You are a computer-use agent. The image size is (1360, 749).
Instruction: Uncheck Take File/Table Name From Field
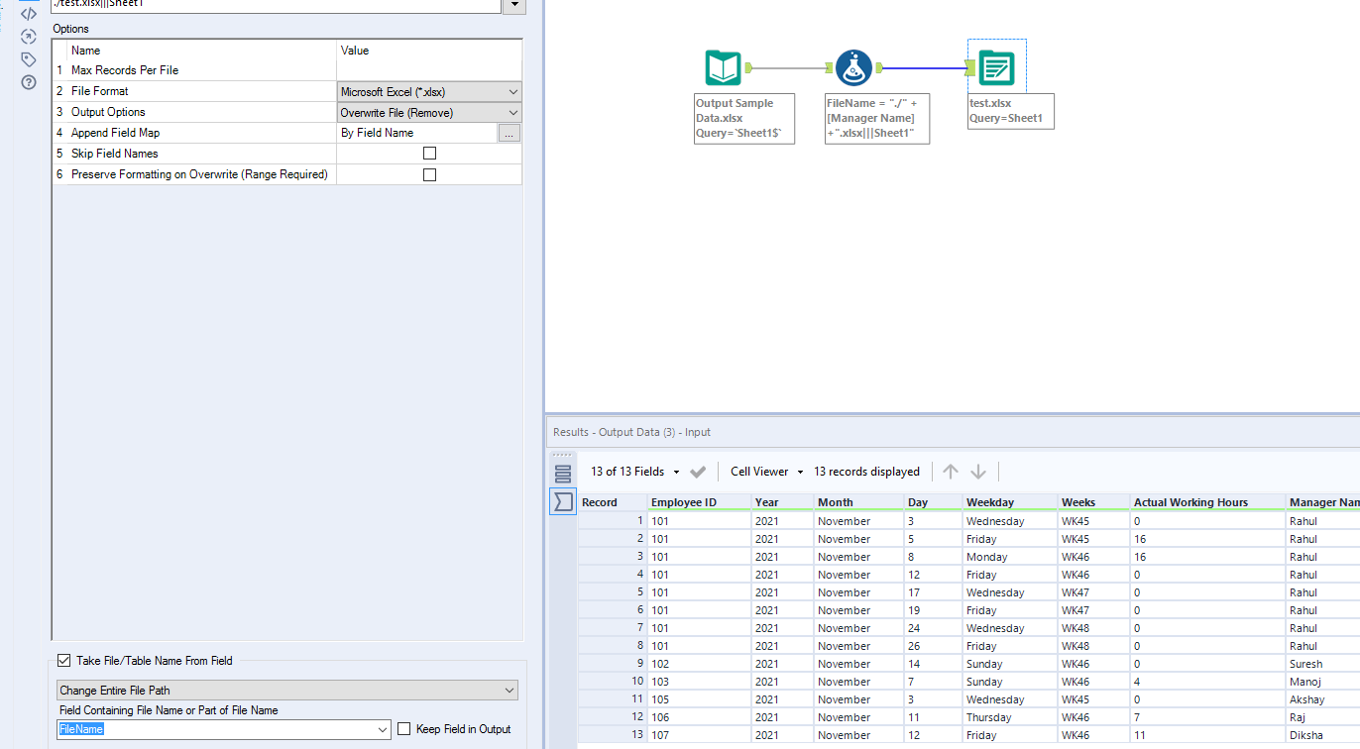pyautogui.click(x=64, y=661)
